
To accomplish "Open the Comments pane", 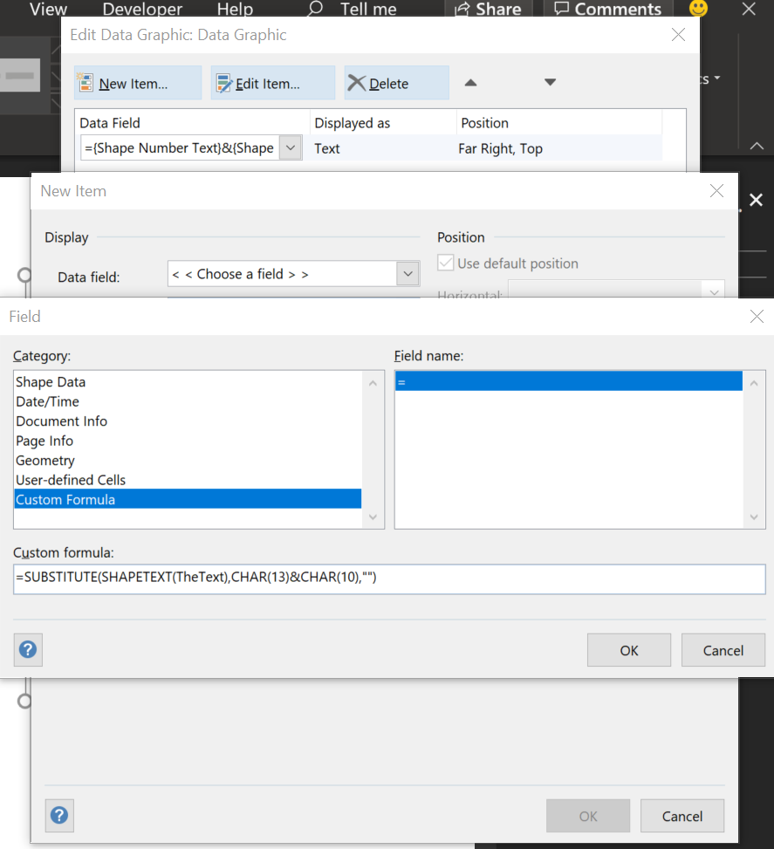I will (606, 9).
